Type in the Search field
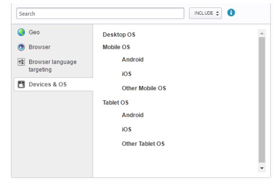276x184 pixels. point(100,13)
